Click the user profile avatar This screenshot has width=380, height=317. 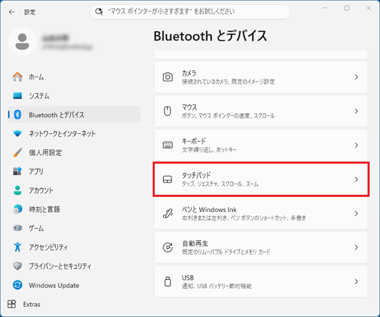pos(22,41)
